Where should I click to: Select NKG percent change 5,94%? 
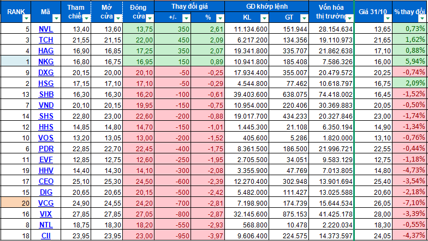[x=410, y=62]
